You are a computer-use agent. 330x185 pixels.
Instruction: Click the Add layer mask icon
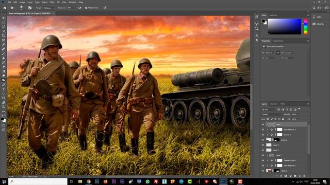click(286, 176)
